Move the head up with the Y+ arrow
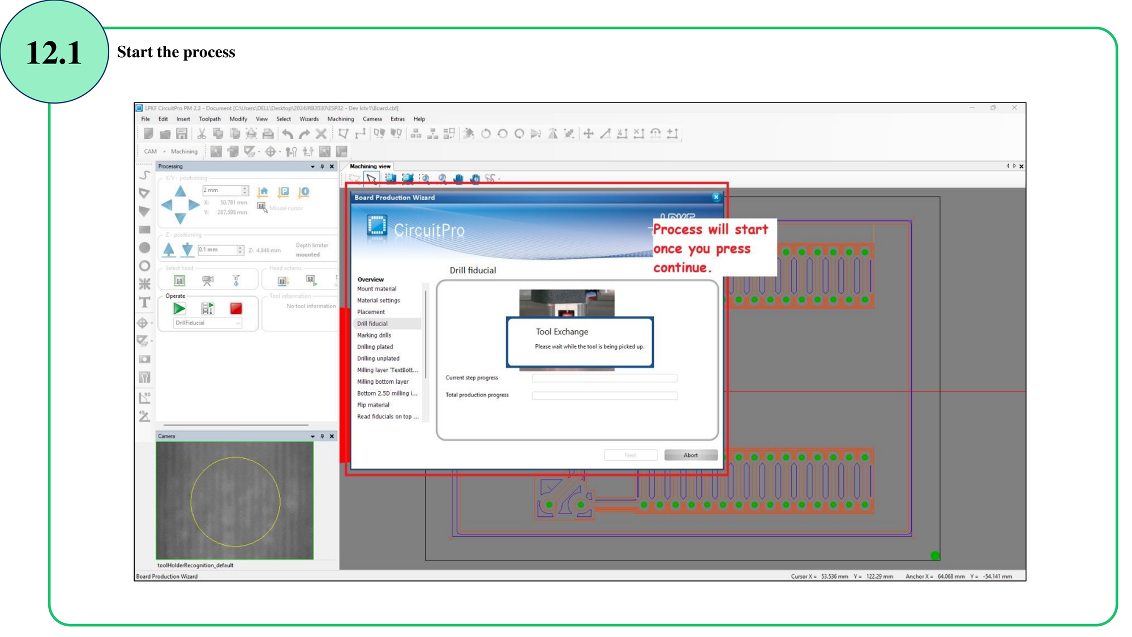Viewport: 1132px width, 637px height. [x=180, y=191]
